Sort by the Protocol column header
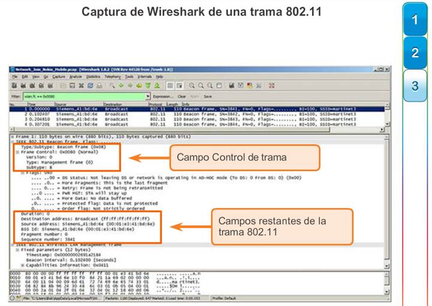Screen dimensions: 432x306 (x=157, y=104)
